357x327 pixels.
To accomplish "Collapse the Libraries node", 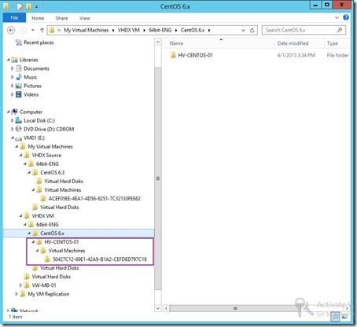I will pos(9,60).
